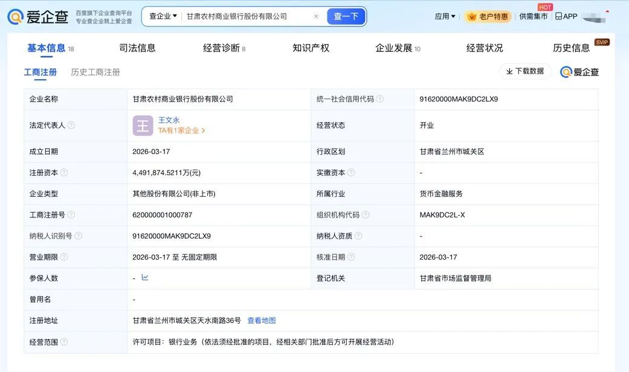Select the 历史工商注册 sub-tab

point(95,72)
